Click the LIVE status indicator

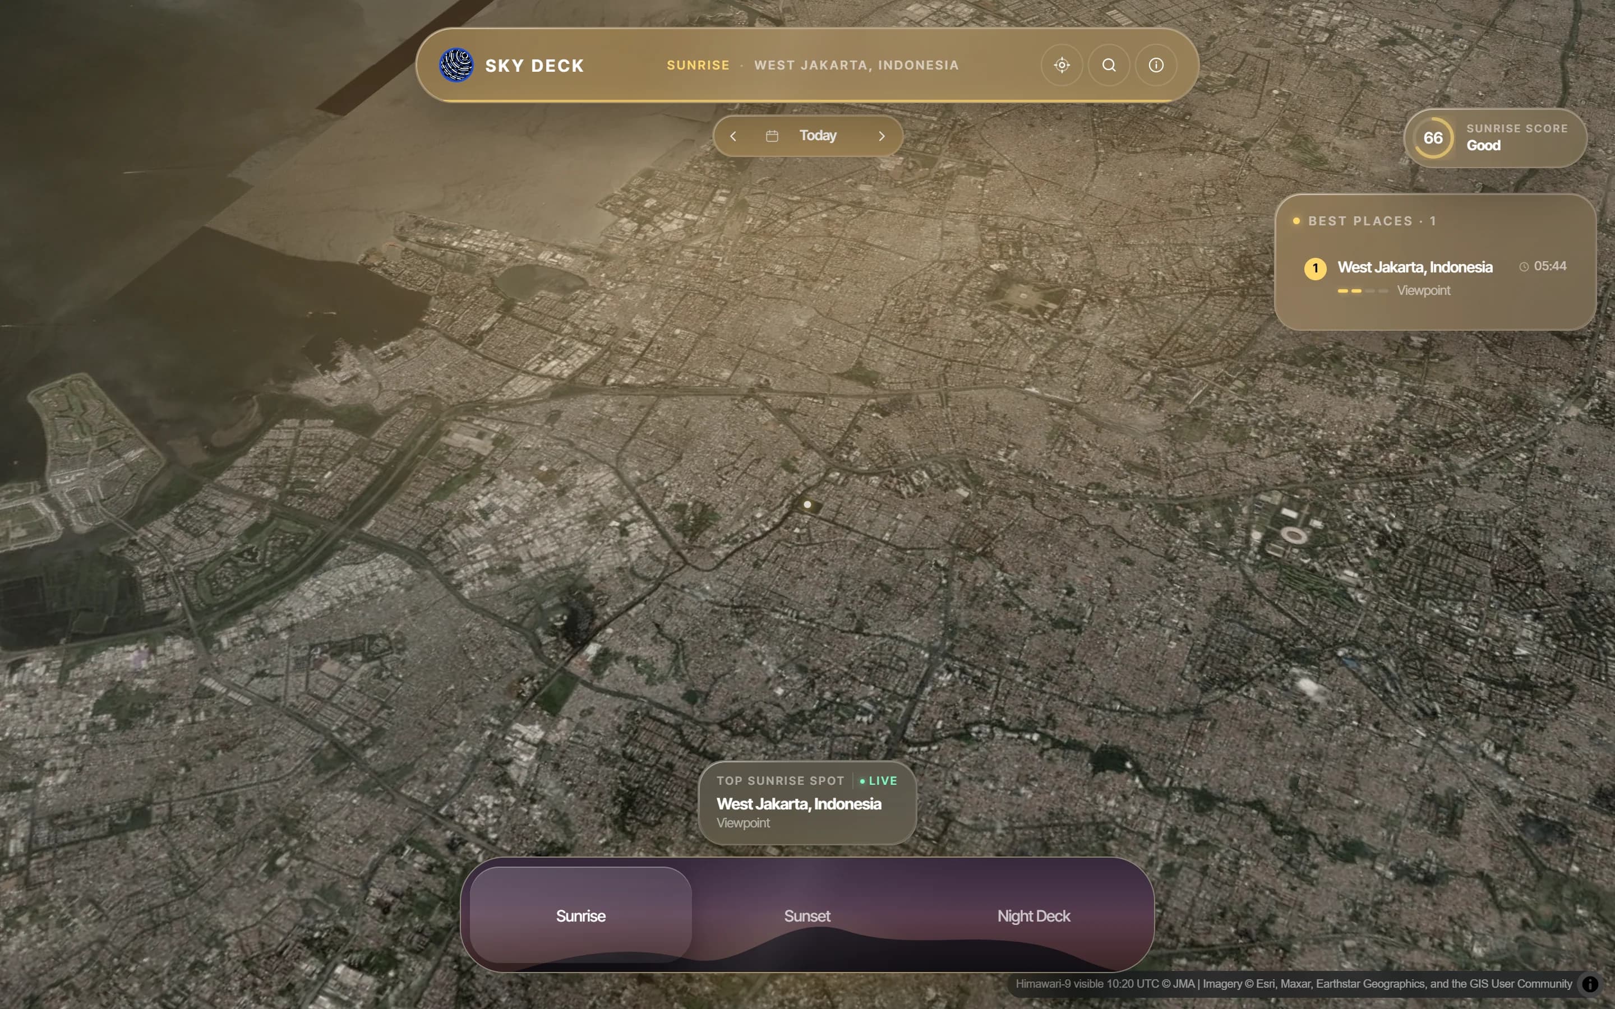[878, 781]
